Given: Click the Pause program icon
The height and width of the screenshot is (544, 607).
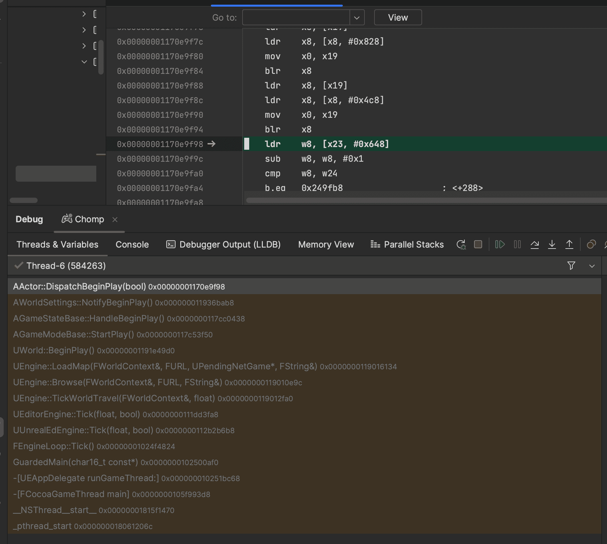Looking at the screenshot, I should [517, 245].
